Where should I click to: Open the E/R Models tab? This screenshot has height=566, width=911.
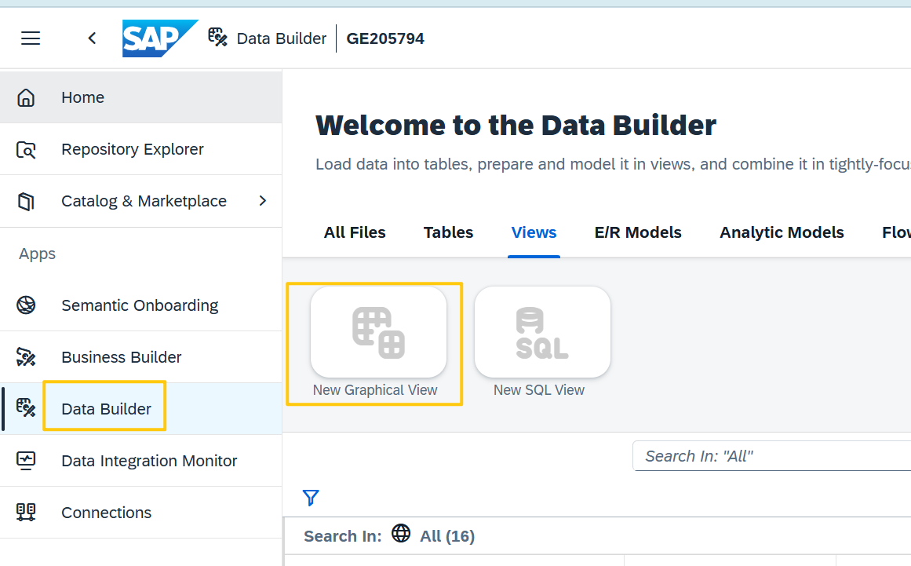(x=637, y=232)
